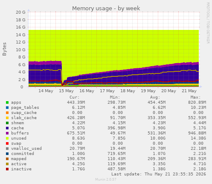Click the committed max value 2.21G
The height and width of the screenshot is (184, 212).
coord(200,154)
